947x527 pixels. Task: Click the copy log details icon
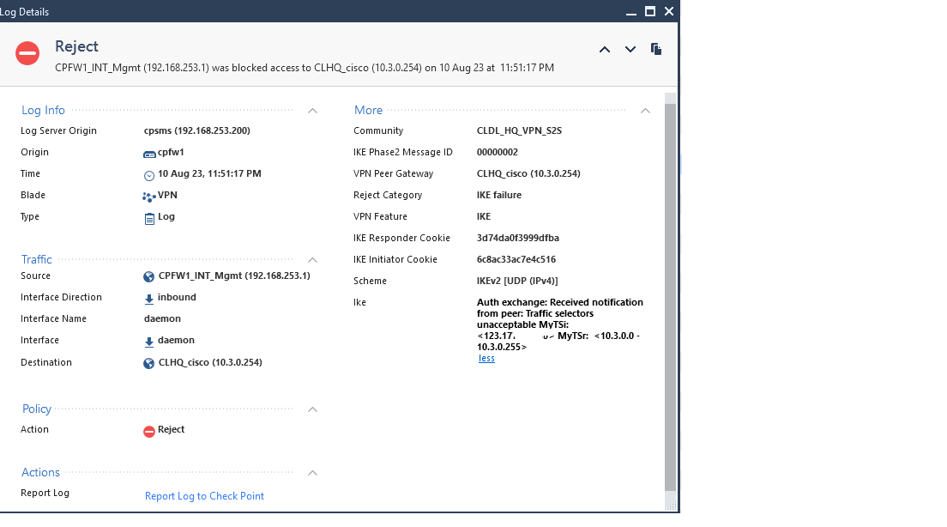pos(656,49)
